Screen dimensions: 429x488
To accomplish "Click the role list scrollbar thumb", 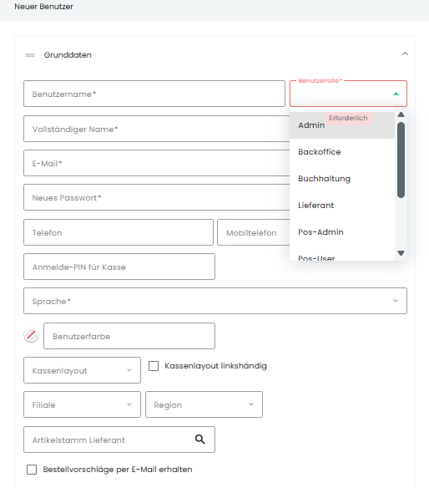I will [x=401, y=160].
